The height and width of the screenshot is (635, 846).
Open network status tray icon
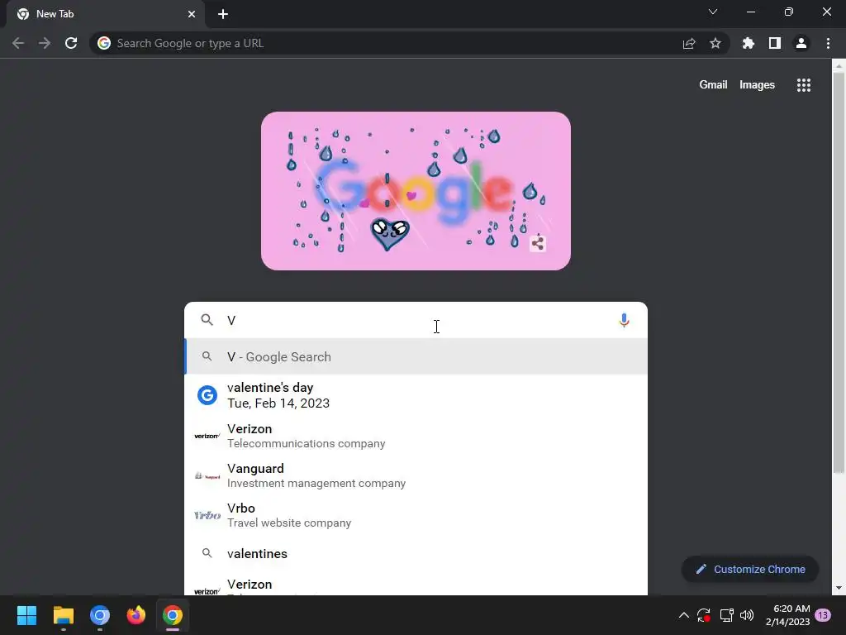(x=727, y=615)
